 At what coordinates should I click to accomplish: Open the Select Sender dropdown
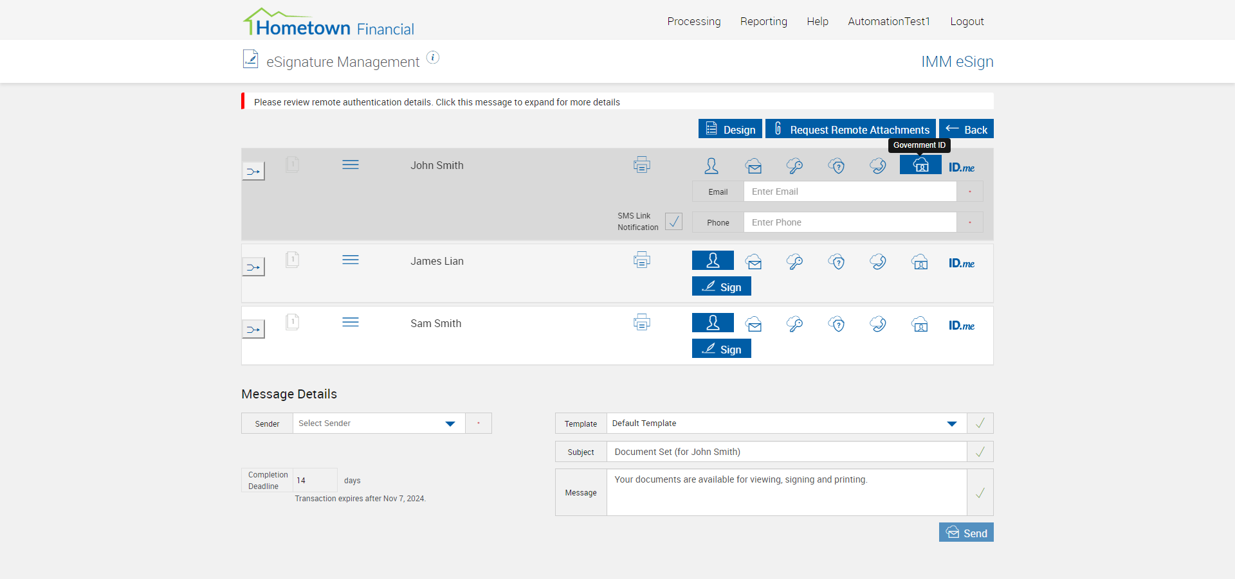click(379, 423)
